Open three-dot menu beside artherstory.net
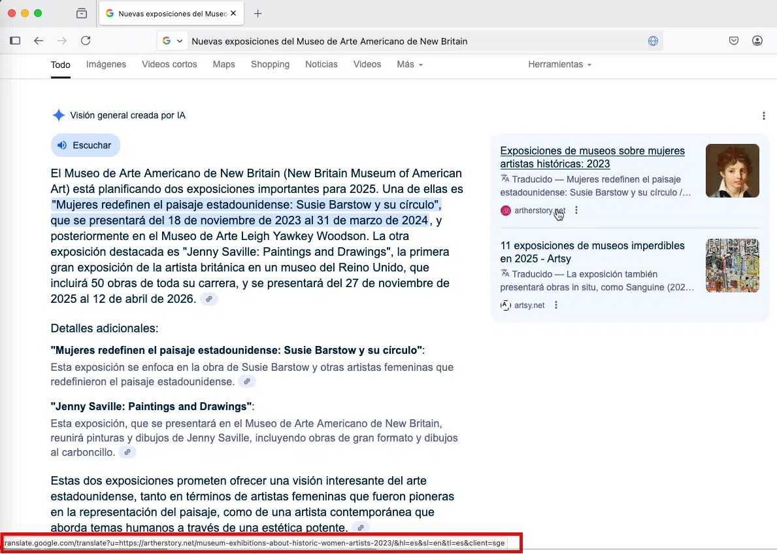Image resolution: width=777 pixels, height=554 pixels. coord(576,211)
